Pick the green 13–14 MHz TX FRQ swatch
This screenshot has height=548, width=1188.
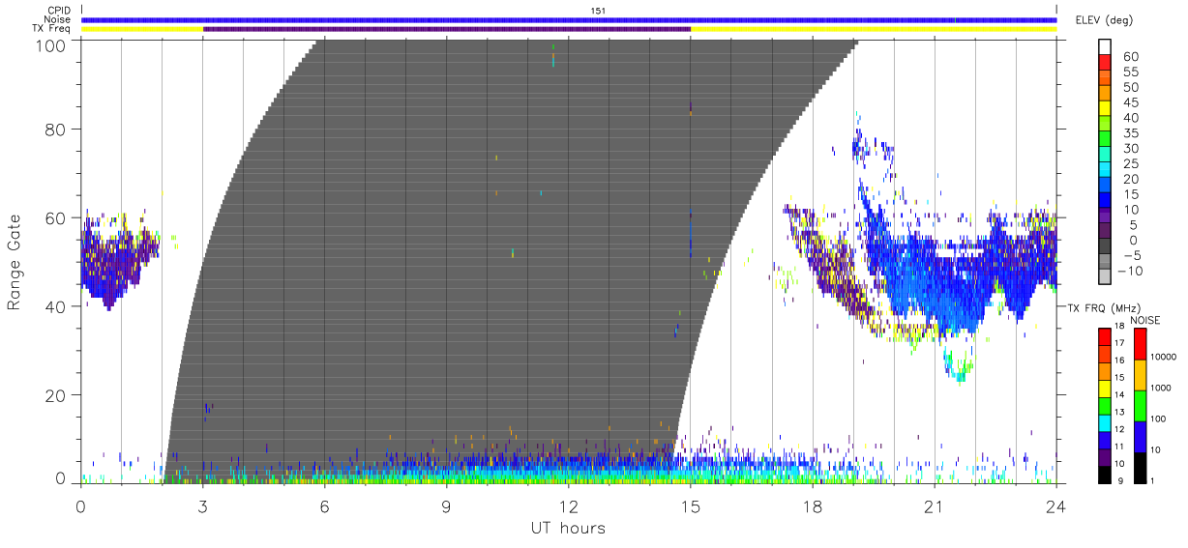pyautogui.click(x=1105, y=406)
